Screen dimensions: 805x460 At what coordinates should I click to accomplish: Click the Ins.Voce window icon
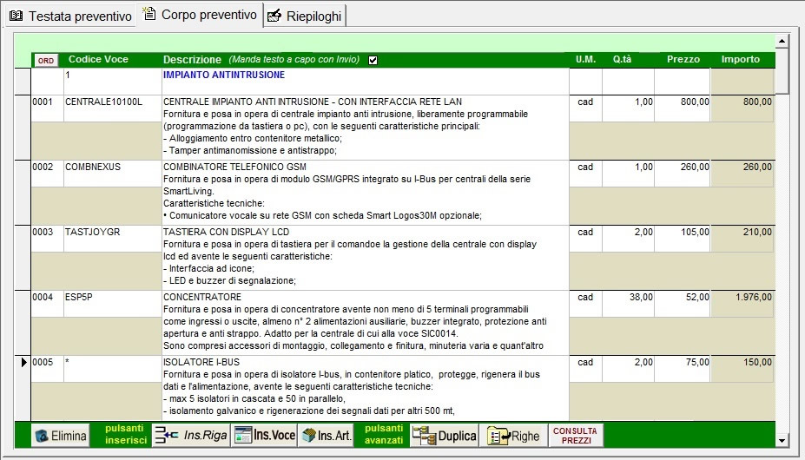click(x=243, y=435)
